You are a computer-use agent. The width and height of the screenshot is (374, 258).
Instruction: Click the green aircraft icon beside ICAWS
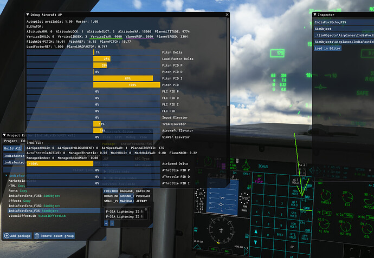[246, 165]
